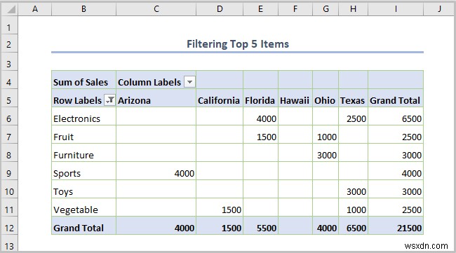Select Electronics Texas value 2500
Screen dimensions: 456x253
(x=353, y=116)
